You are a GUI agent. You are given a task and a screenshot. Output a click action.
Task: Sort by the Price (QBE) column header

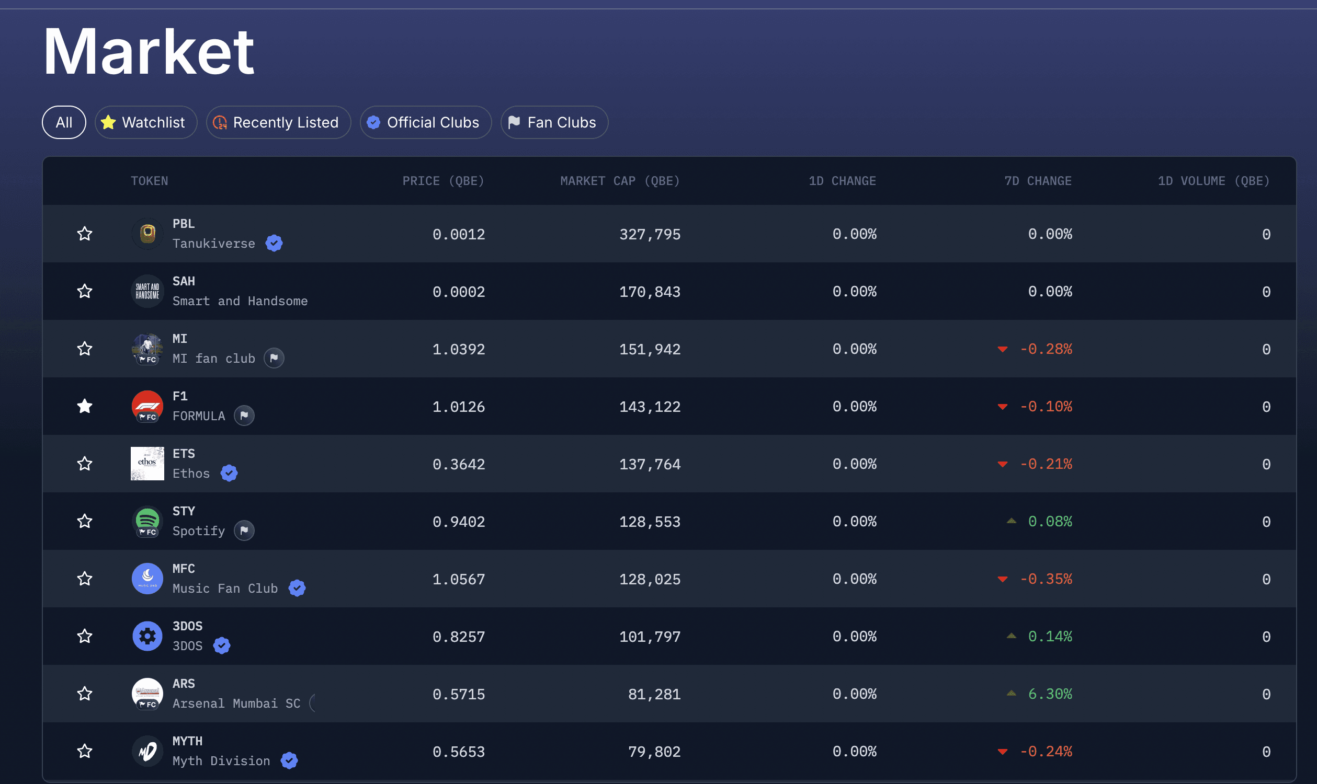coord(443,181)
